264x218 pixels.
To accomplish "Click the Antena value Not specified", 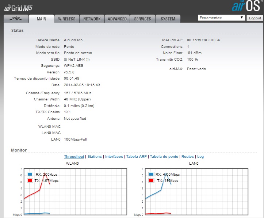I will (x=75, y=119).
